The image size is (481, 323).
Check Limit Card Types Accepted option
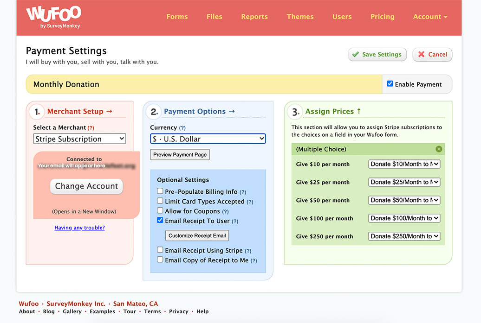(x=160, y=201)
